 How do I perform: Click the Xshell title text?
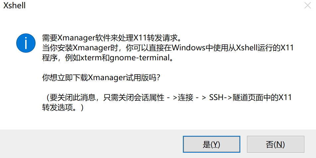(14, 6)
